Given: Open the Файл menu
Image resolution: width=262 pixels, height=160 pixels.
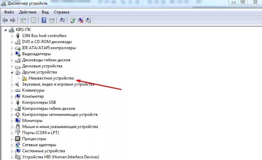Looking at the screenshot, I should [9, 12].
